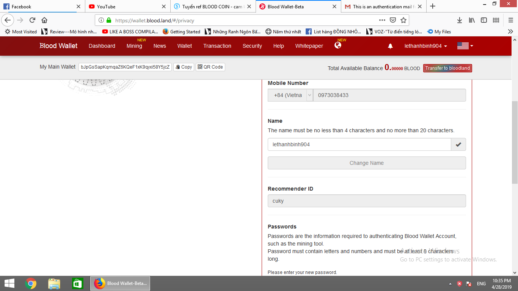Click the Transfer to bloodland button
The width and height of the screenshot is (518, 291).
pos(447,68)
